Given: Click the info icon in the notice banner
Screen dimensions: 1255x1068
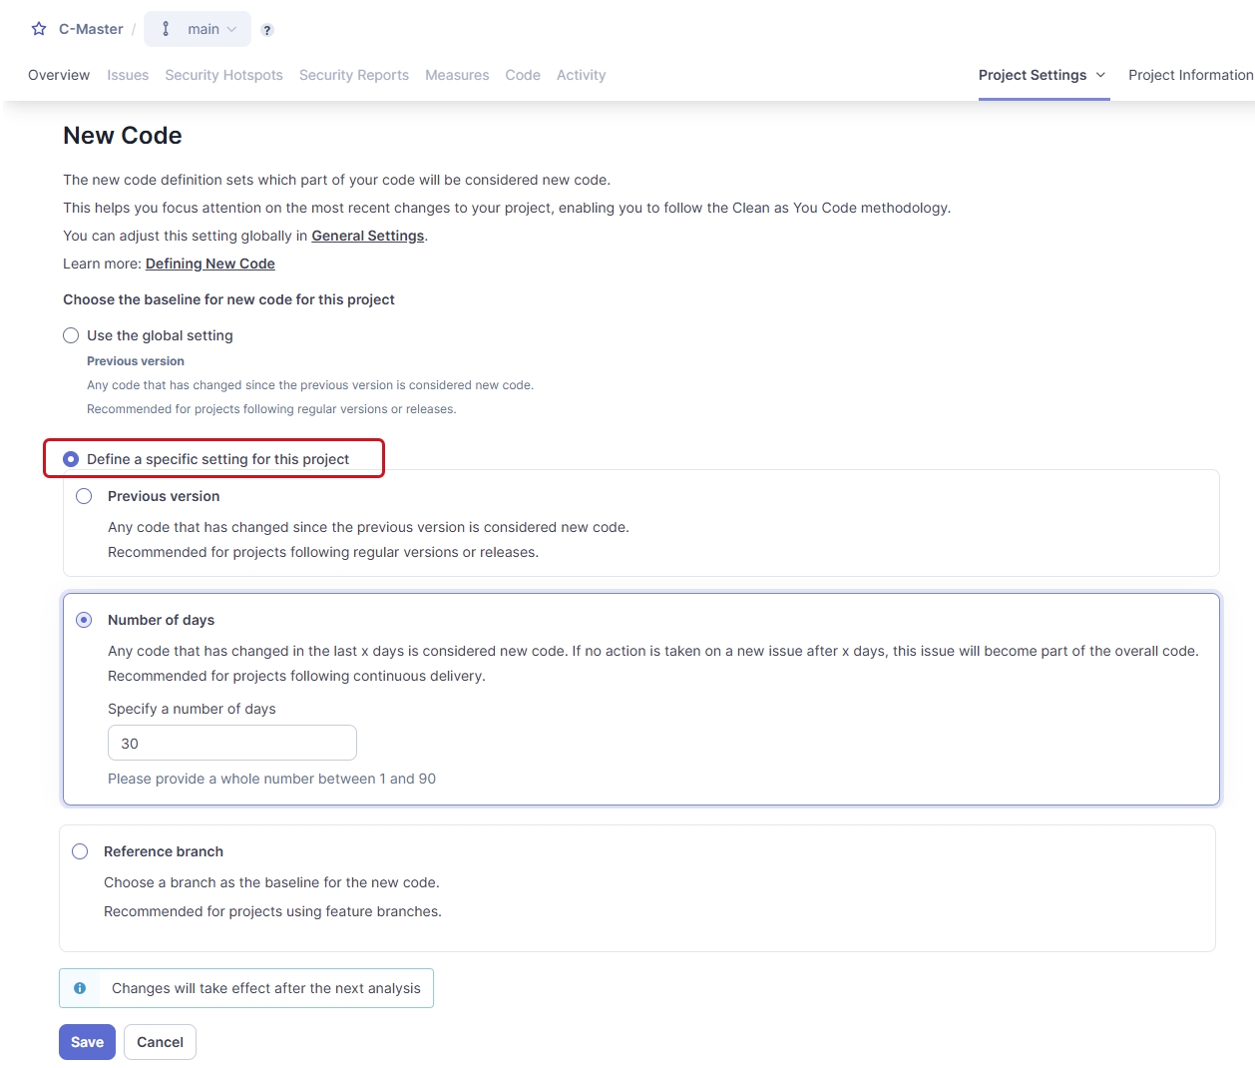Looking at the screenshot, I should (80, 988).
